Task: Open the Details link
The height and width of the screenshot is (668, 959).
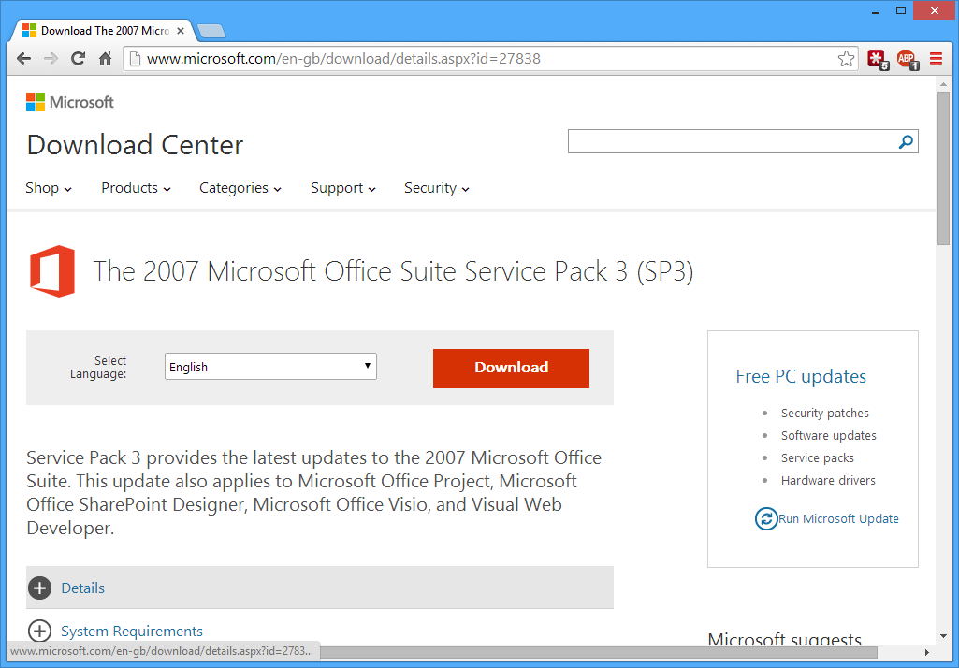Action: pyautogui.click(x=82, y=588)
